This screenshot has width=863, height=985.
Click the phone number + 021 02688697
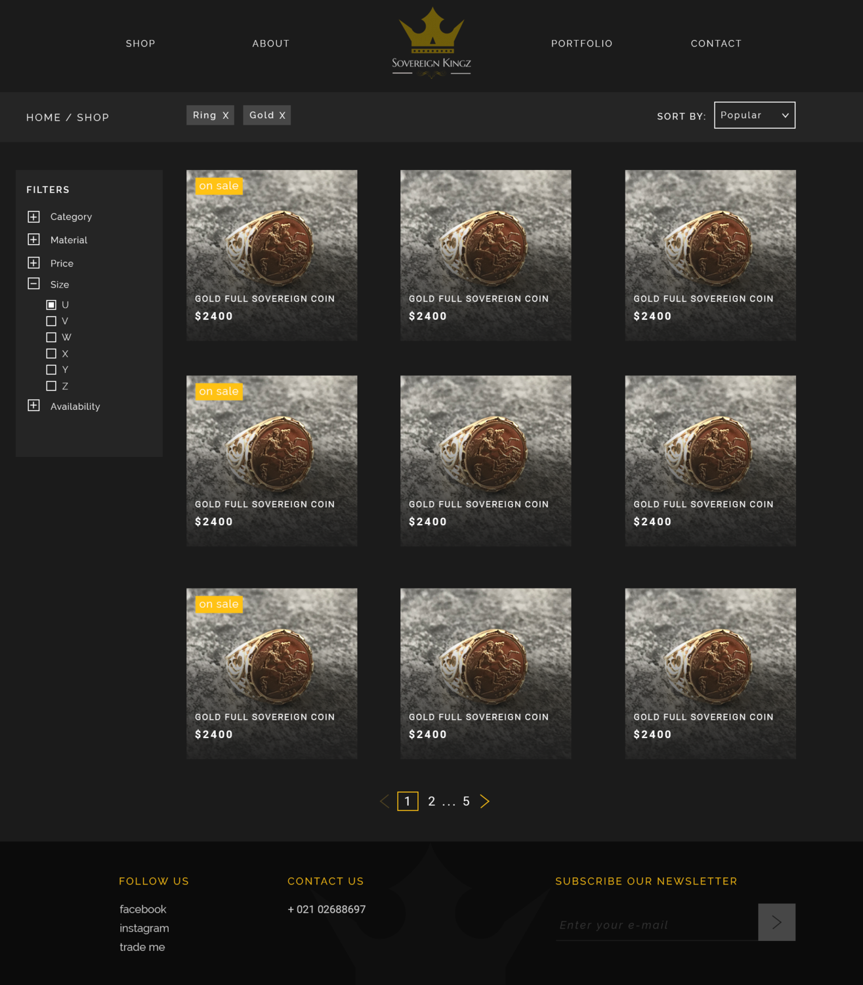point(327,909)
